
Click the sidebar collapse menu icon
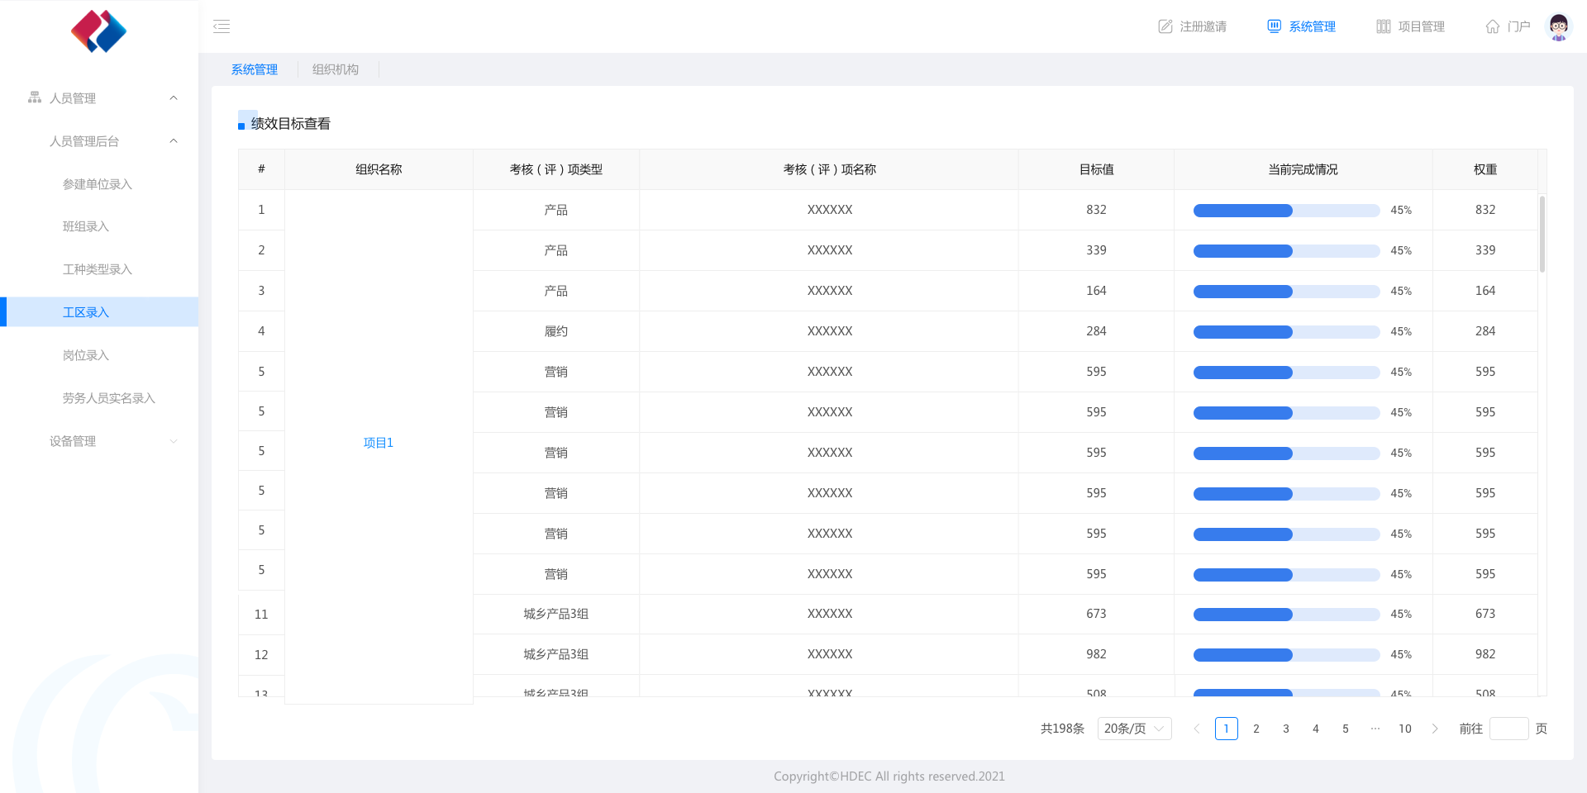222,26
